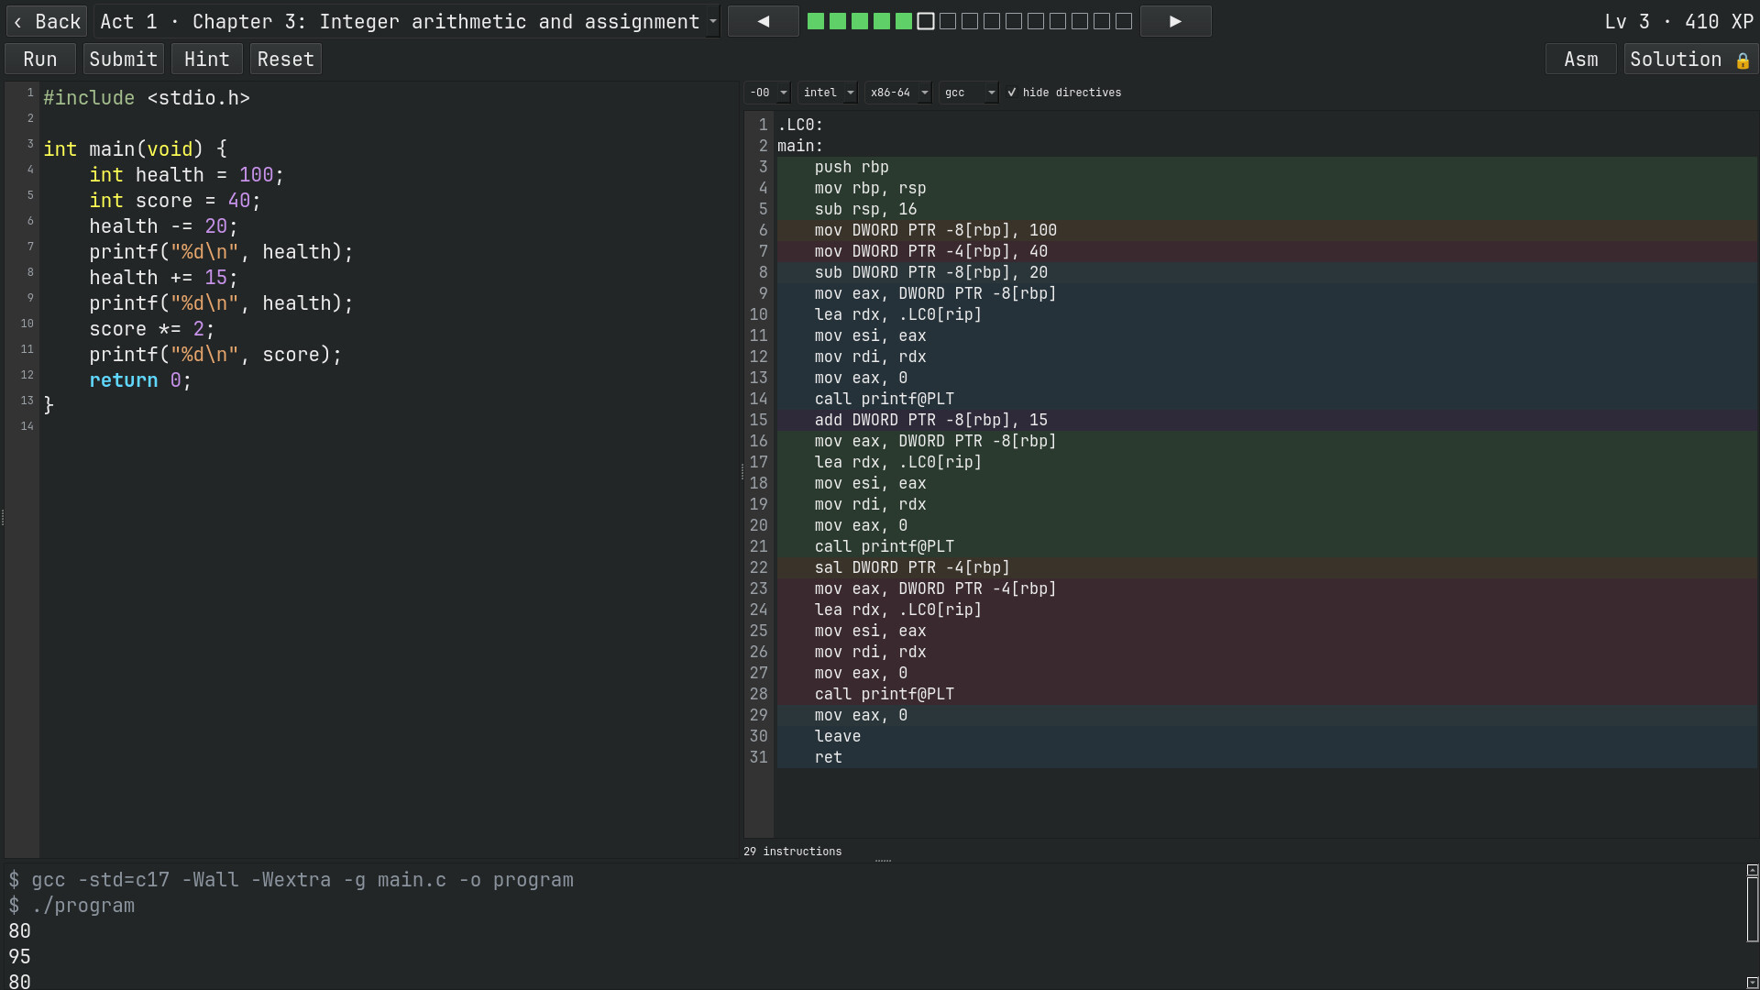This screenshot has height=990, width=1760.
Task: Jump to the first green progress square
Action: click(815, 21)
